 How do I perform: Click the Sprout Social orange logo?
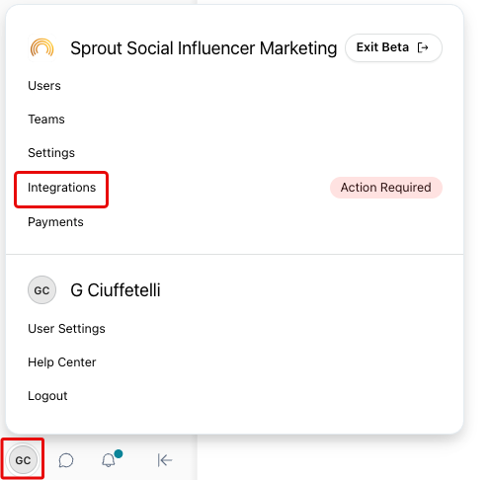[x=41, y=48]
